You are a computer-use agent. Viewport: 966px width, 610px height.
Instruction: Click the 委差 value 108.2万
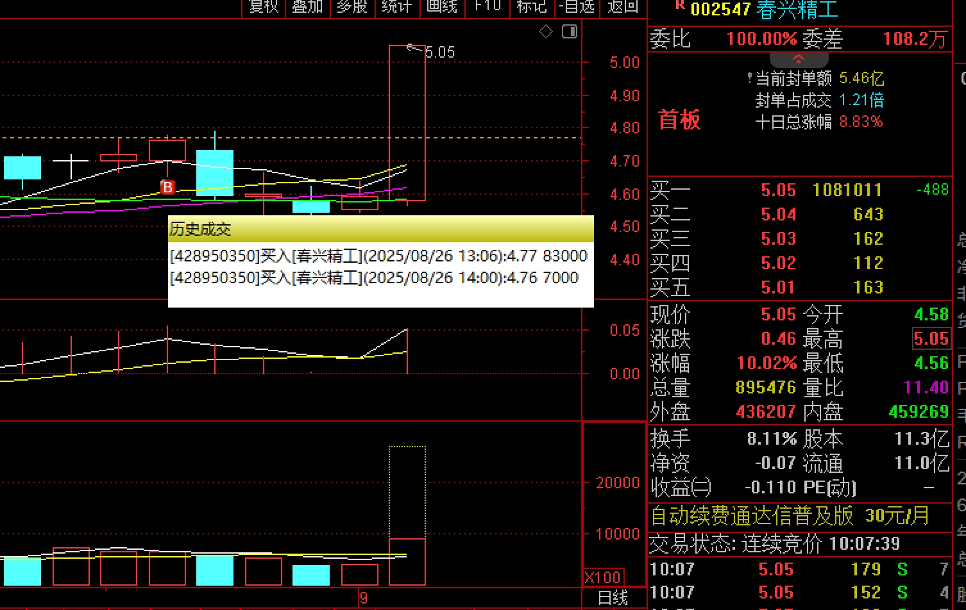coord(915,38)
